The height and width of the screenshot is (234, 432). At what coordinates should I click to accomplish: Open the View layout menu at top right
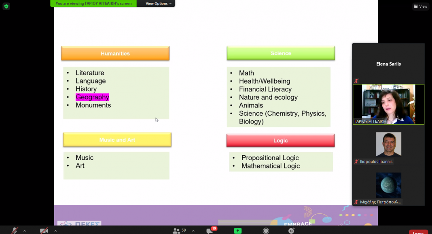(420, 6)
